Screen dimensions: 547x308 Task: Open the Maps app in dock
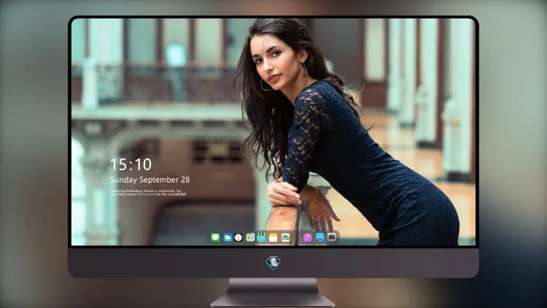pyautogui.click(x=250, y=237)
